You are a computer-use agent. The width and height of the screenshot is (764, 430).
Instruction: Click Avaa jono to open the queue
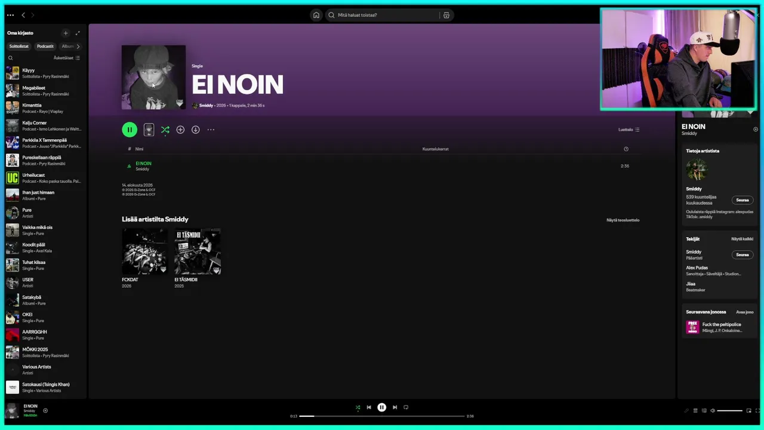(x=744, y=312)
